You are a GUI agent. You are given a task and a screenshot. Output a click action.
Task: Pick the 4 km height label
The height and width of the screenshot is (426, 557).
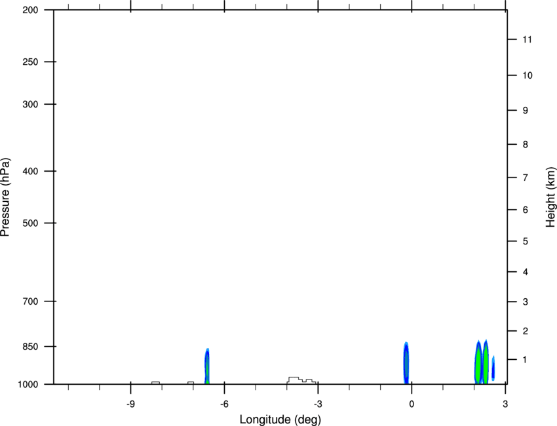(x=526, y=272)
